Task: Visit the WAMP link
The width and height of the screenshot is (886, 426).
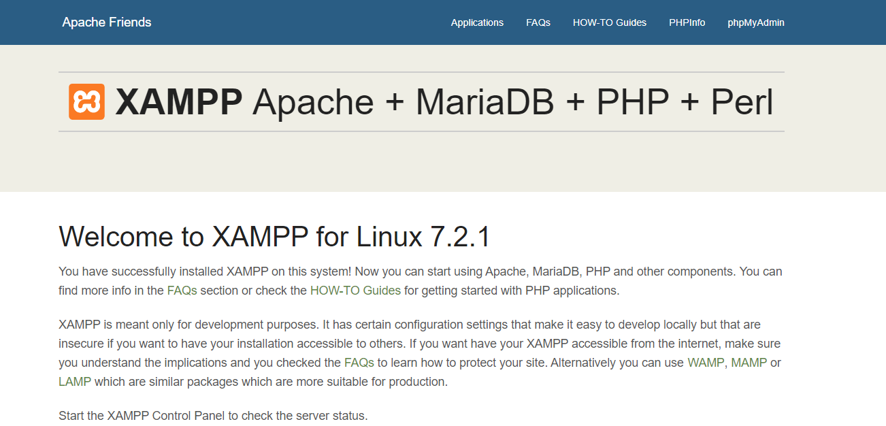Action: (706, 363)
